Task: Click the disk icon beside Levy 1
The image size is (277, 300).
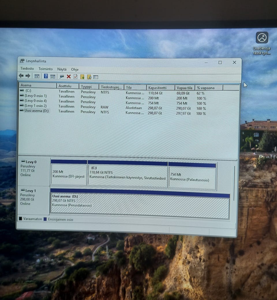Action: [x=23, y=190]
